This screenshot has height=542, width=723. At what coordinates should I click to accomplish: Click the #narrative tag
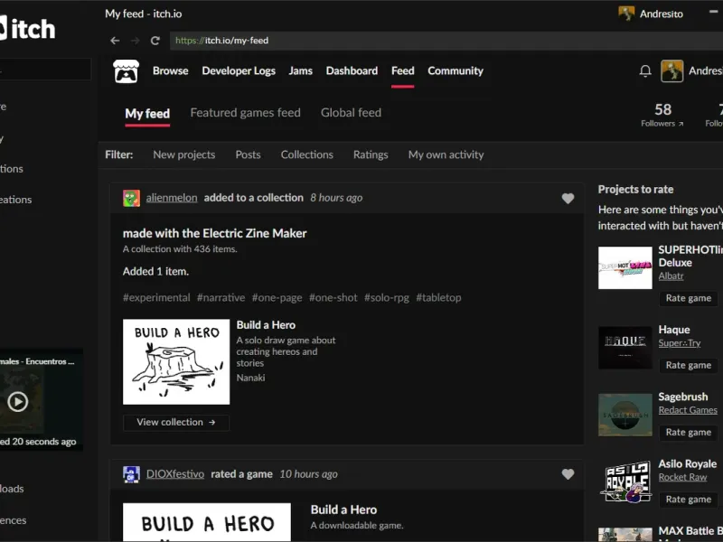point(221,298)
